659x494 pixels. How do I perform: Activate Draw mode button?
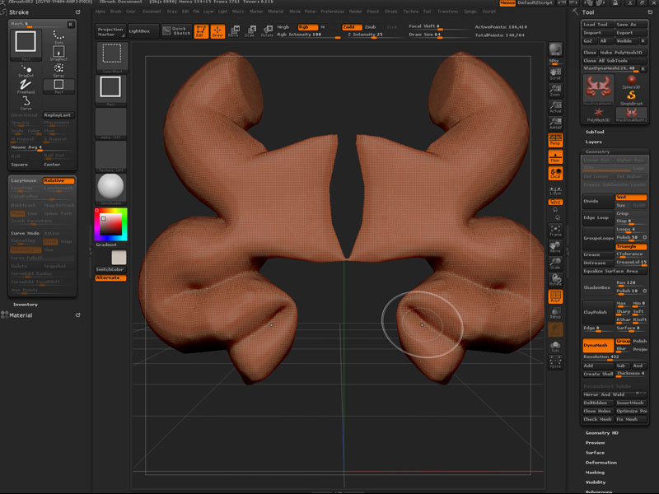pyautogui.click(x=217, y=30)
